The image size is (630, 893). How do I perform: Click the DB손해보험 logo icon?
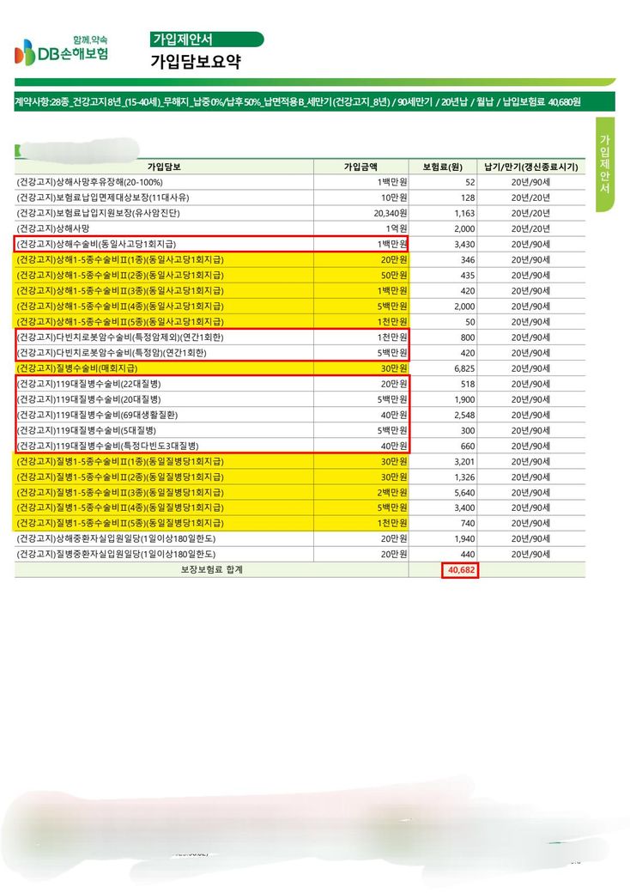pyautogui.click(x=25, y=52)
